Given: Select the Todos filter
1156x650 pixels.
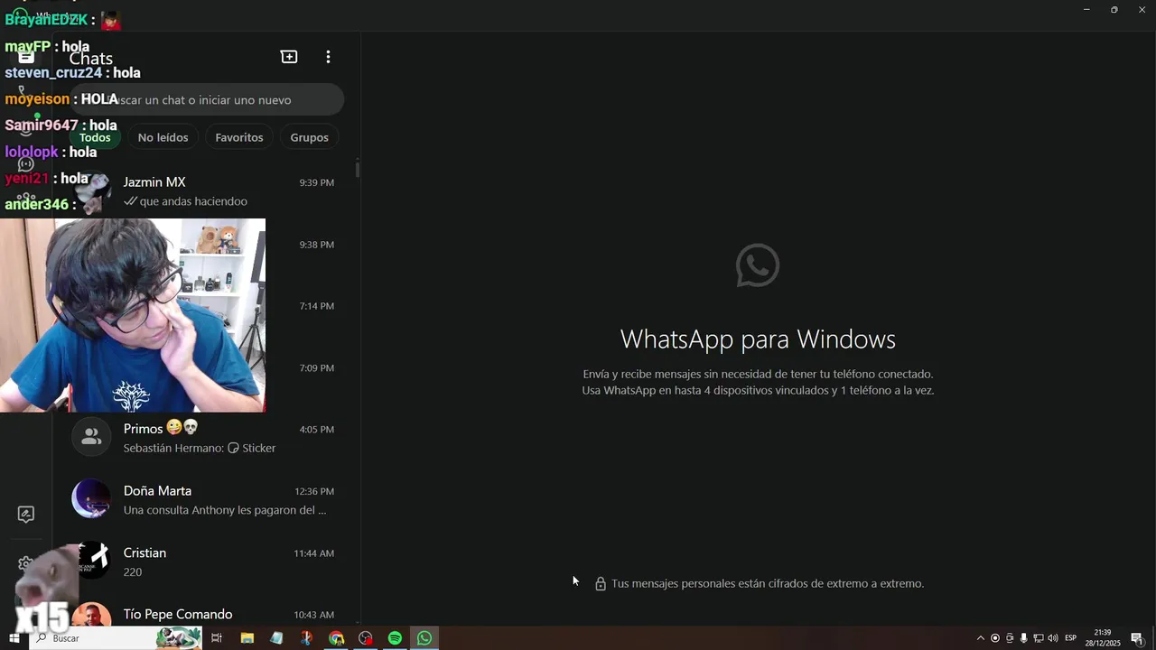Looking at the screenshot, I should click(95, 137).
